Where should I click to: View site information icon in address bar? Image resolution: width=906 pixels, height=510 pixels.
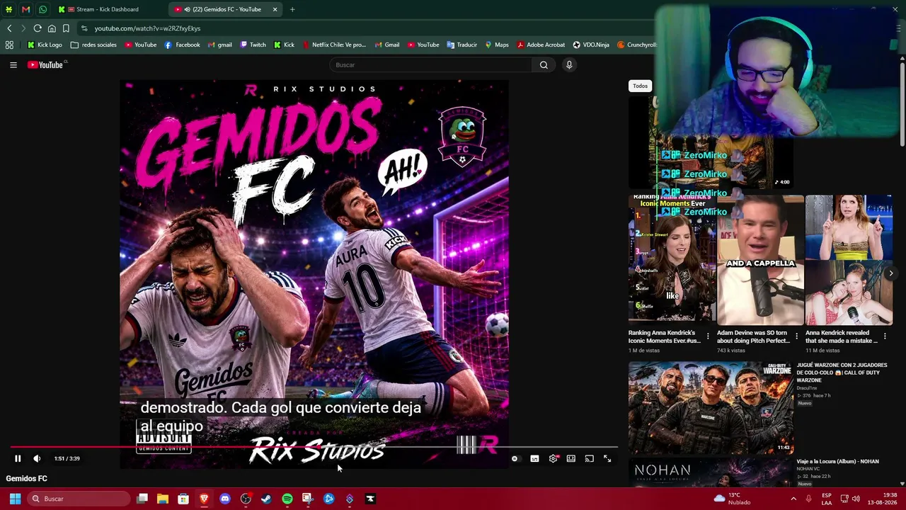pyautogui.click(x=84, y=28)
